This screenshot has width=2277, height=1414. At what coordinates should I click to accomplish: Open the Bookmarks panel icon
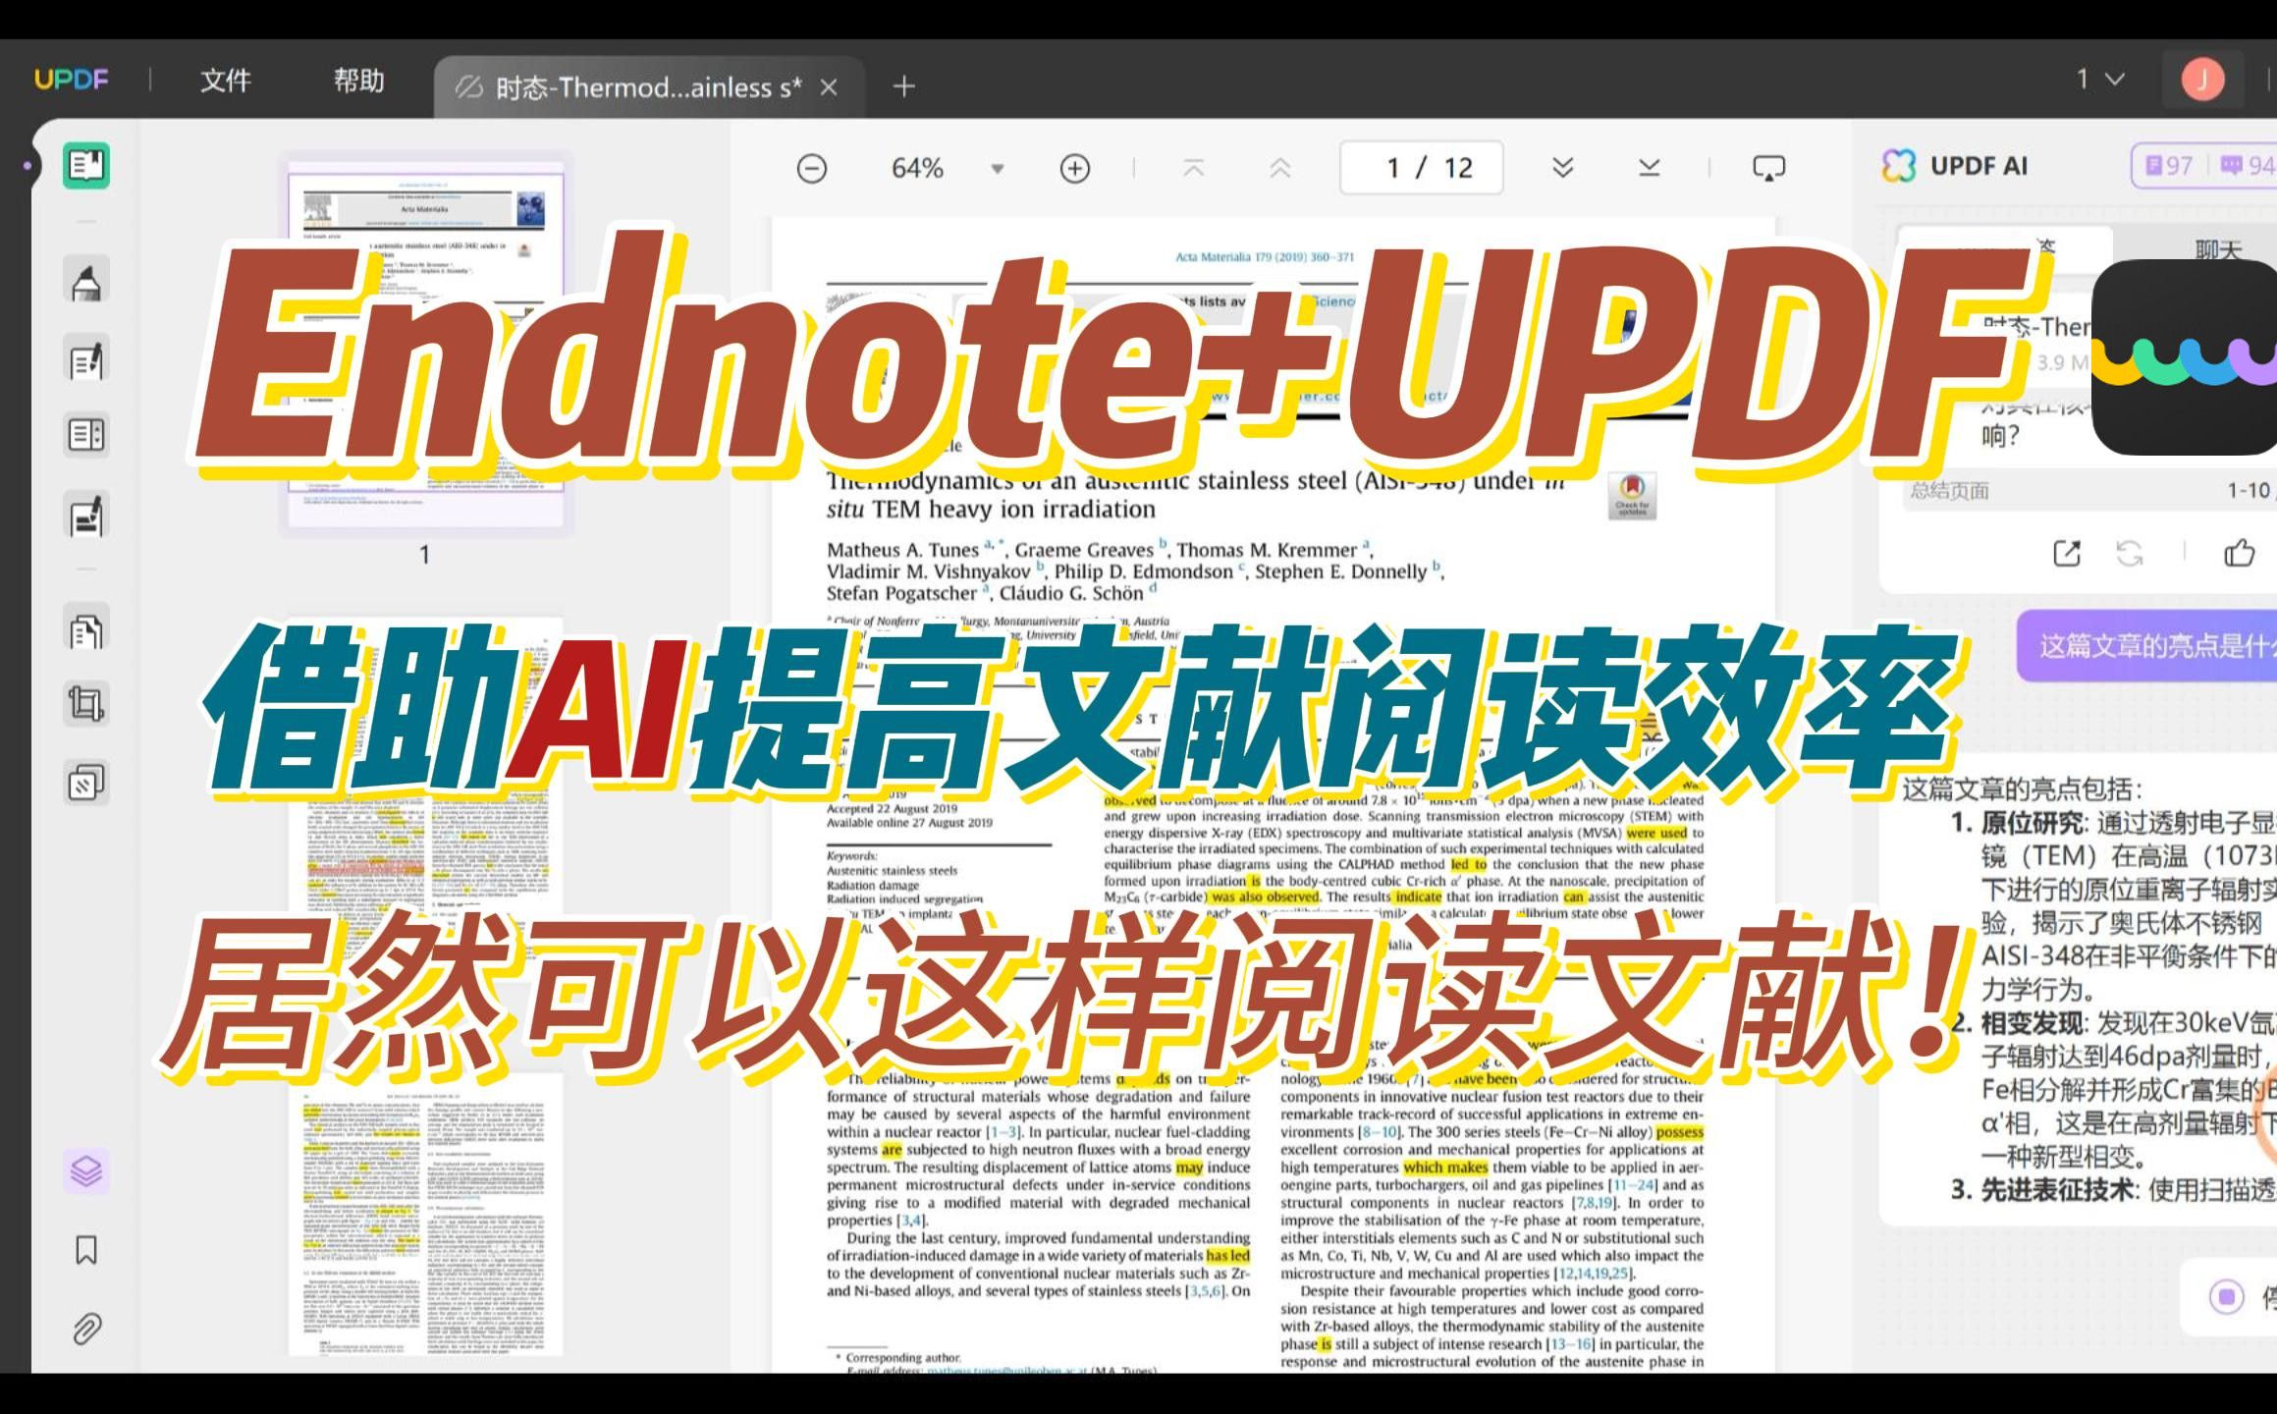[x=86, y=1250]
